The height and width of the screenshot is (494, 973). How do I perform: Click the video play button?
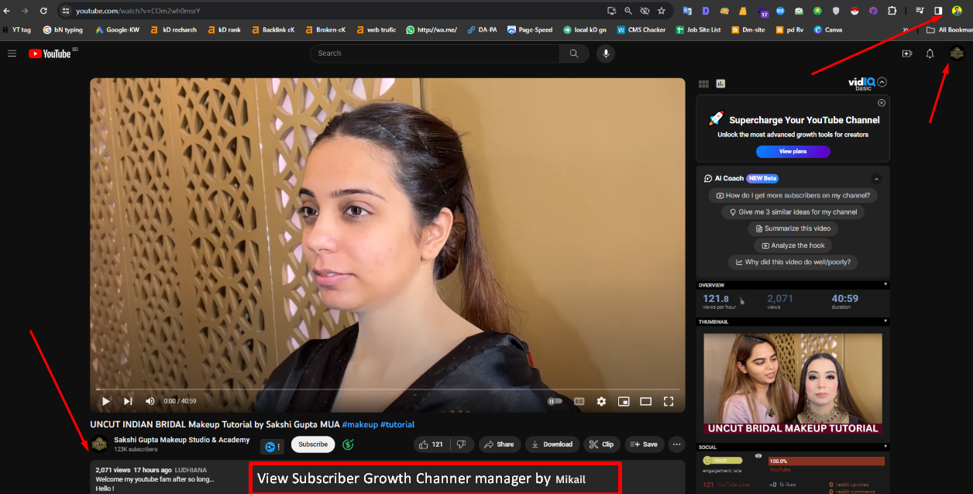pyautogui.click(x=105, y=401)
